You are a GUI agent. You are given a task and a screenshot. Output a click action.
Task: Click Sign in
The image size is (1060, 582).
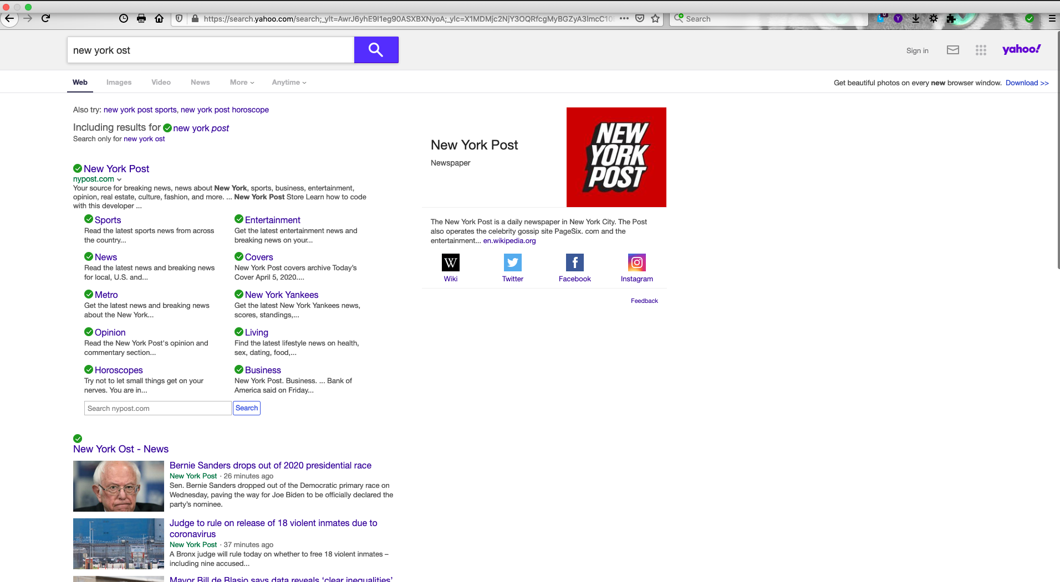(918, 50)
